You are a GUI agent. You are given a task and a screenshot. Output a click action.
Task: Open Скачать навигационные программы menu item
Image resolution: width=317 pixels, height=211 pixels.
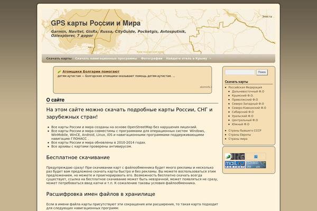click(106, 59)
